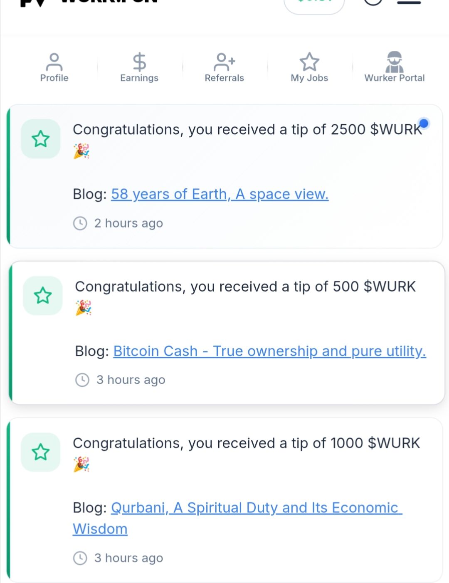The image size is (449, 583).
Task: Open the Profile person icon
Action: pyautogui.click(x=54, y=62)
